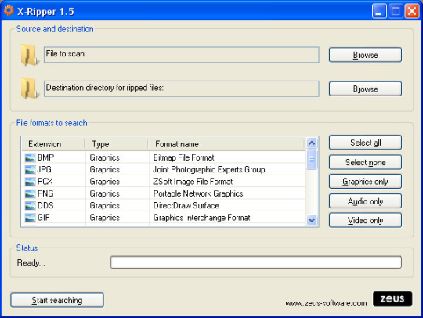This screenshot has height=318, width=423.
Task: Click the BMP row picture icon
Action: (30, 157)
